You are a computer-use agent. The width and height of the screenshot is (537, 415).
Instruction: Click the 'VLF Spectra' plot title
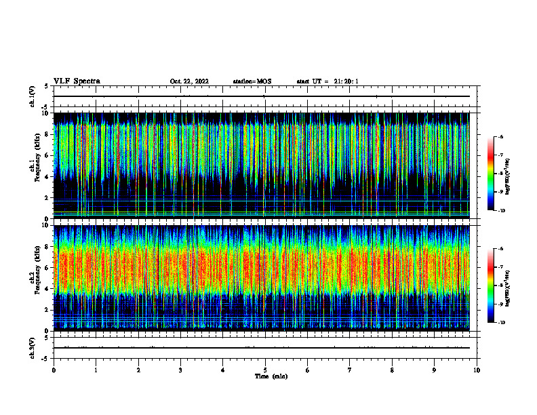pyautogui.click(x=77, y=81)
